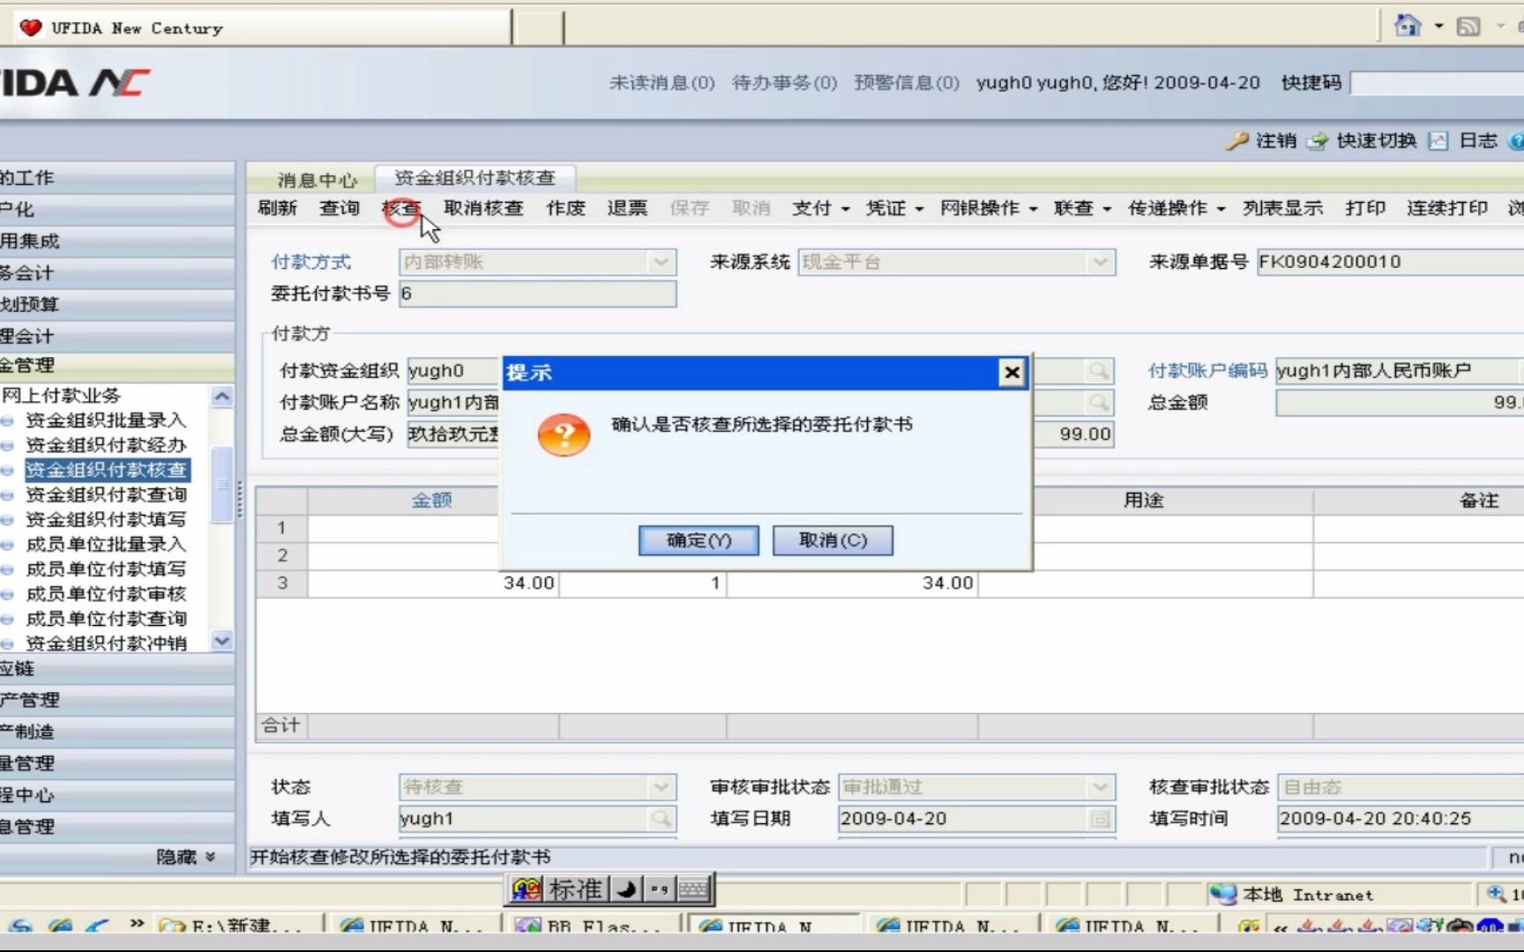Toggle the IME half-moon width icon

click(627, 889)
